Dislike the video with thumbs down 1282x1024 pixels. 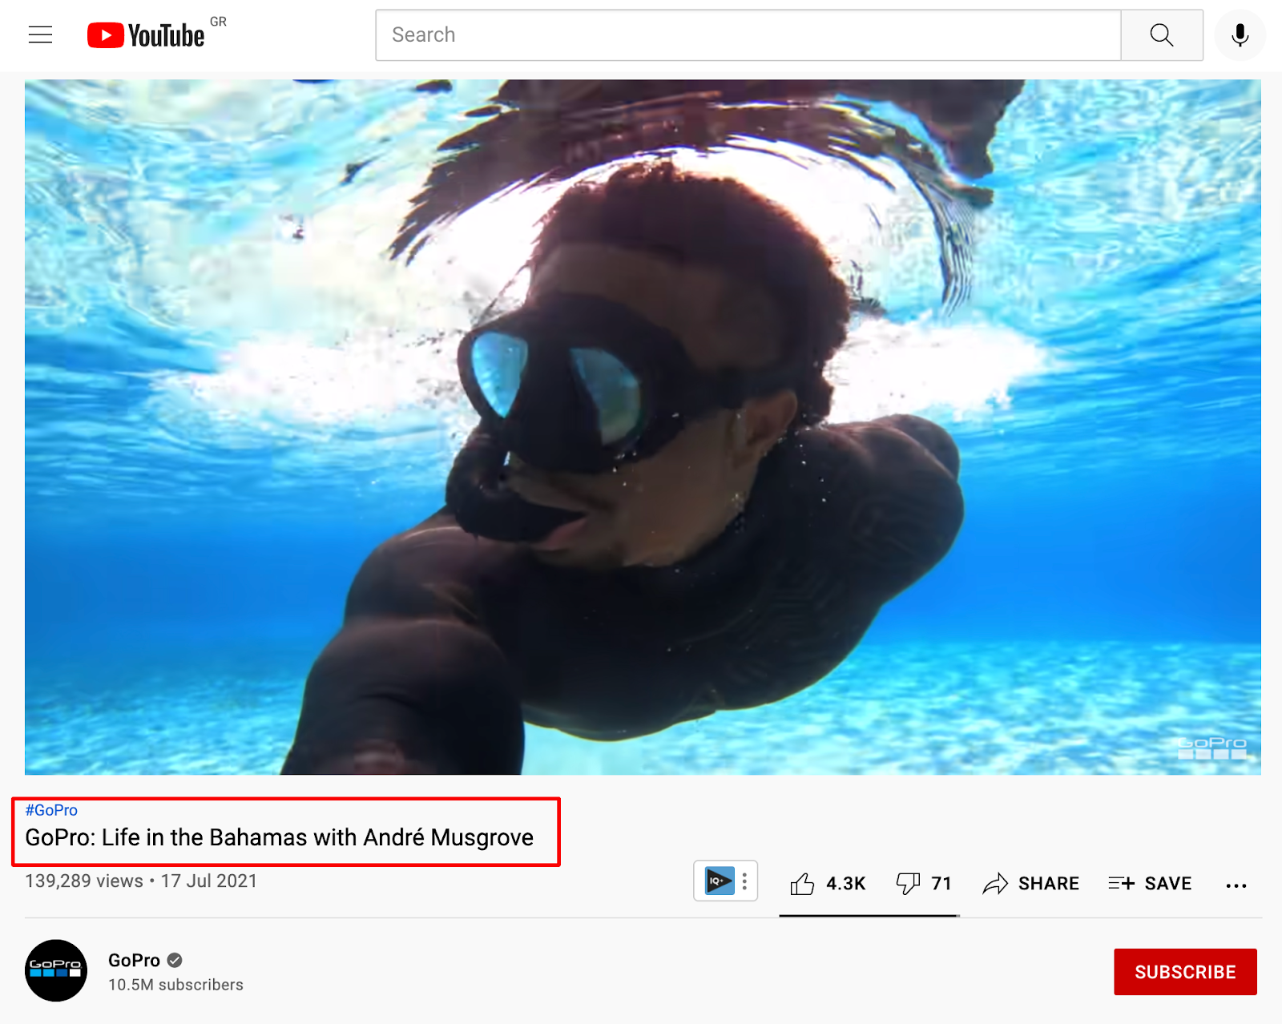pyautogui.click(x=908, y=884)
